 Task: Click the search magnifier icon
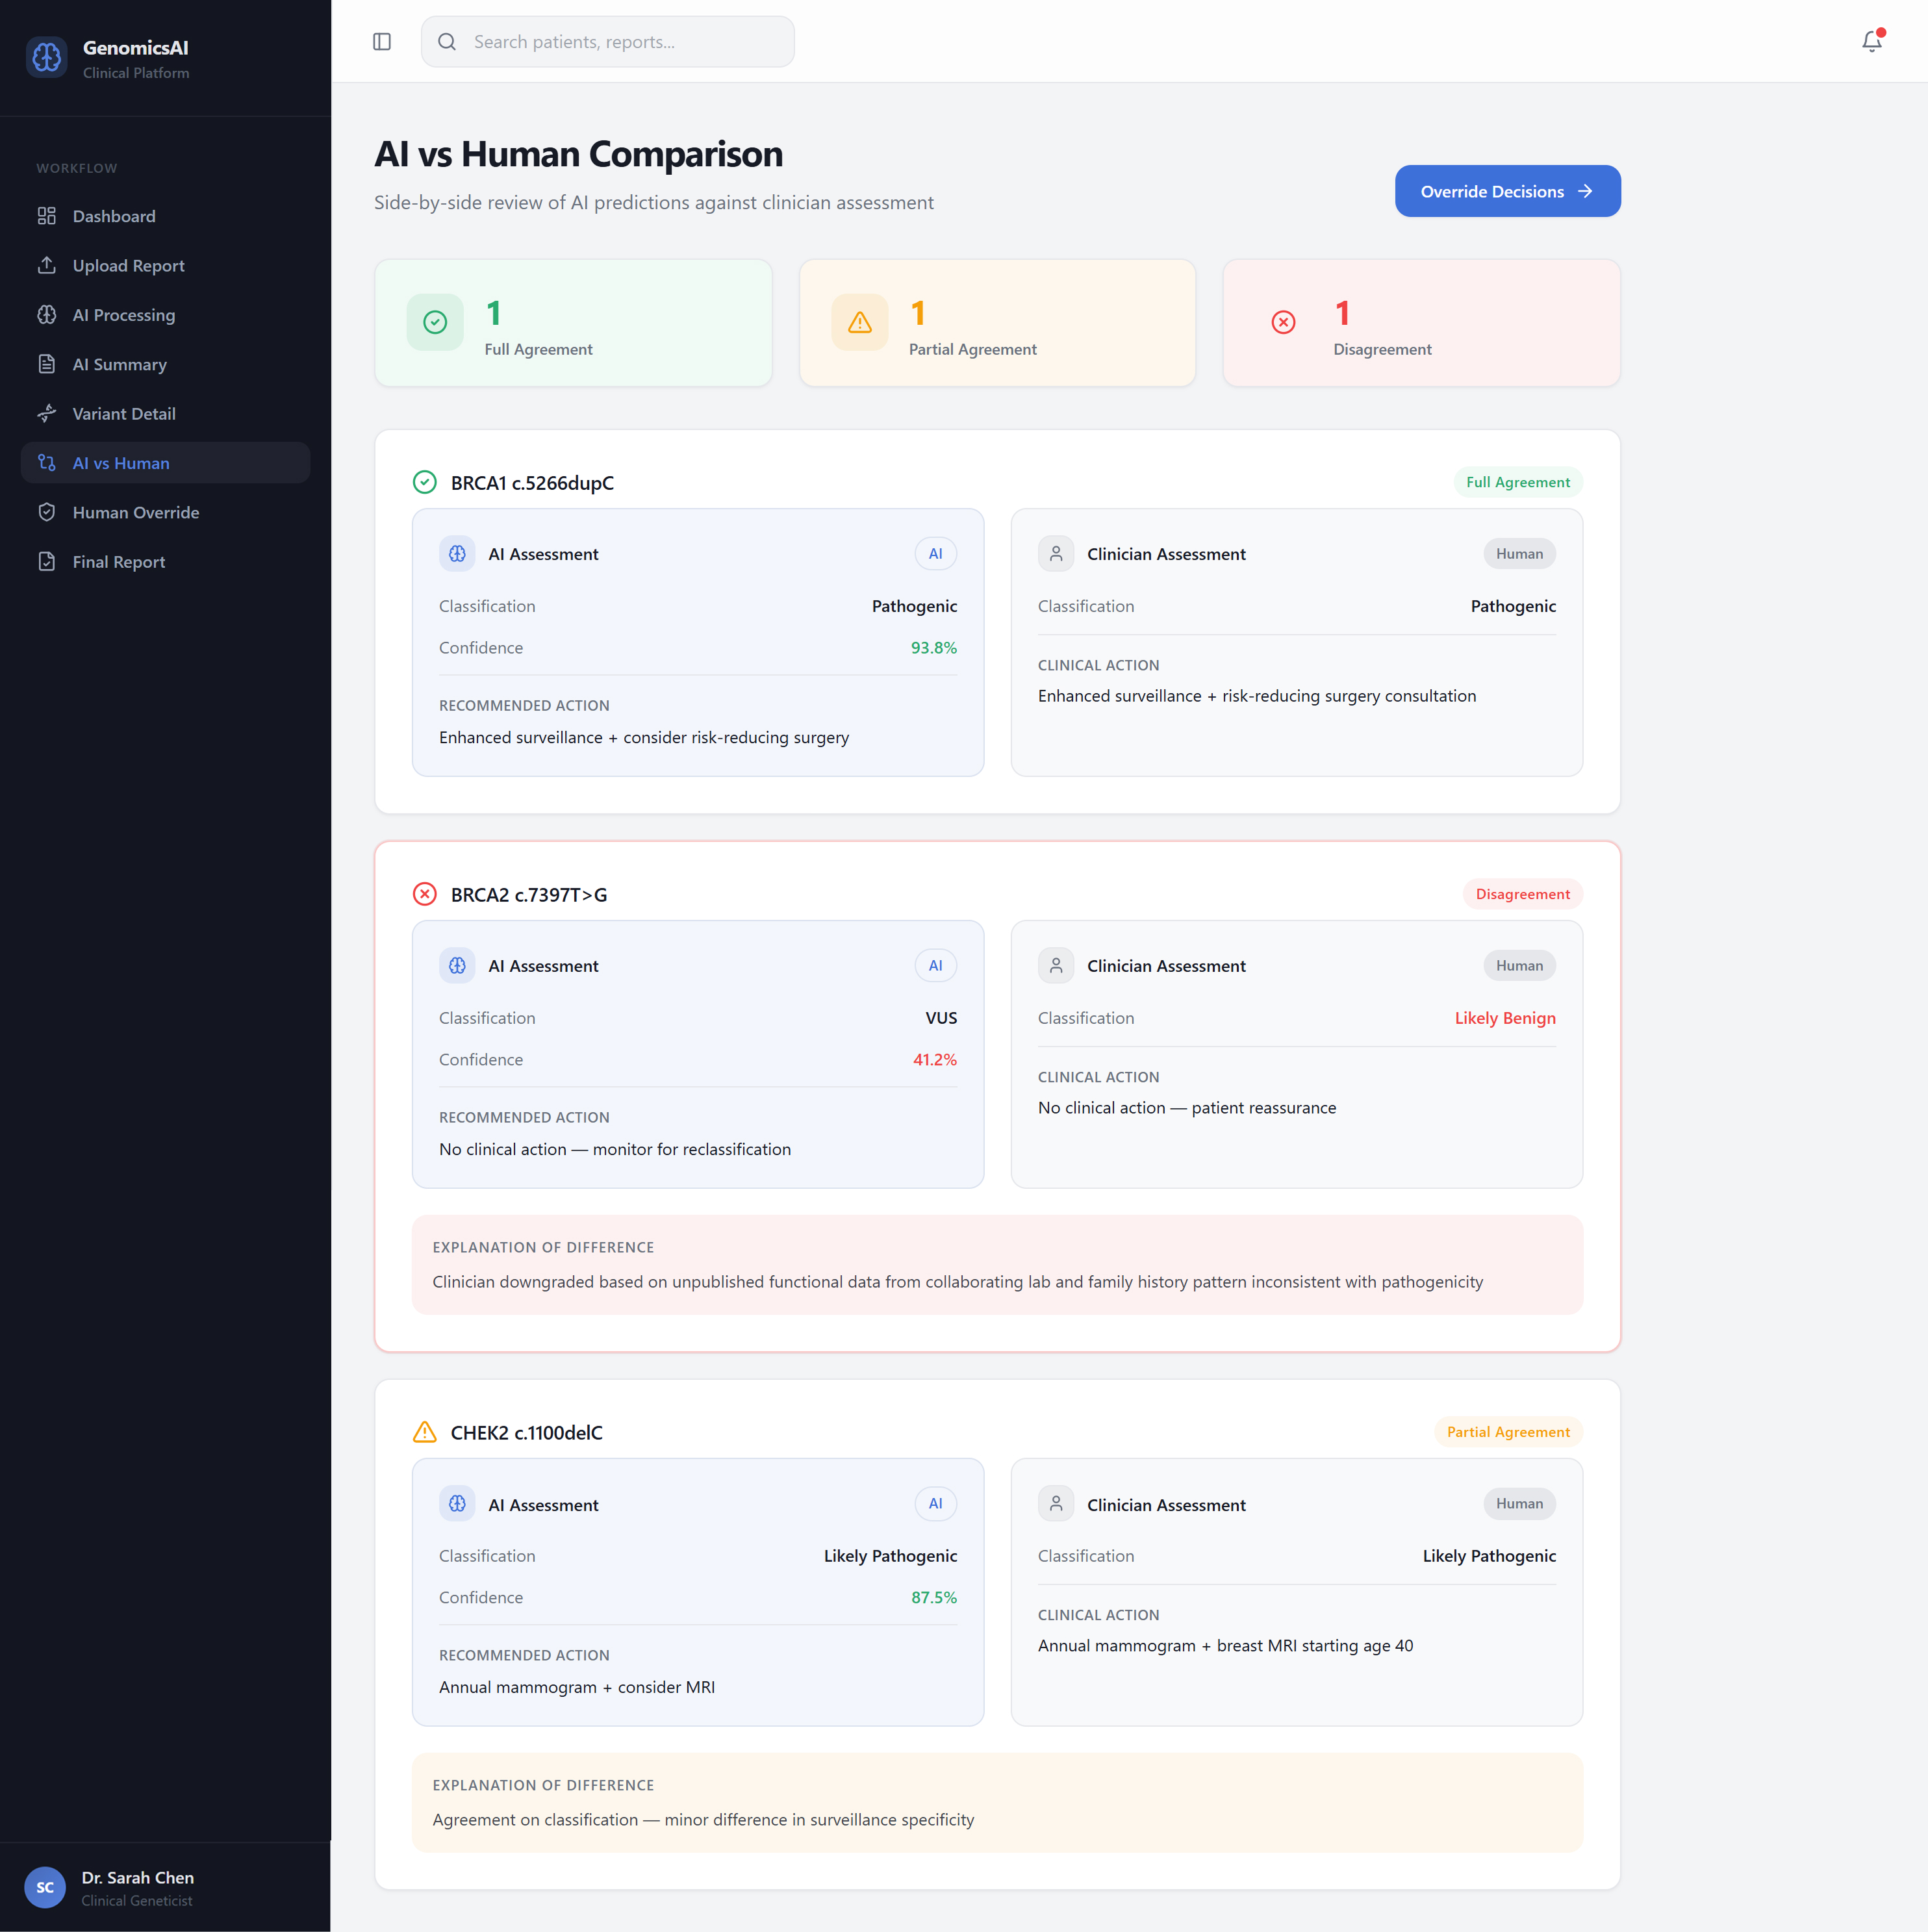(x=447, y=42)
